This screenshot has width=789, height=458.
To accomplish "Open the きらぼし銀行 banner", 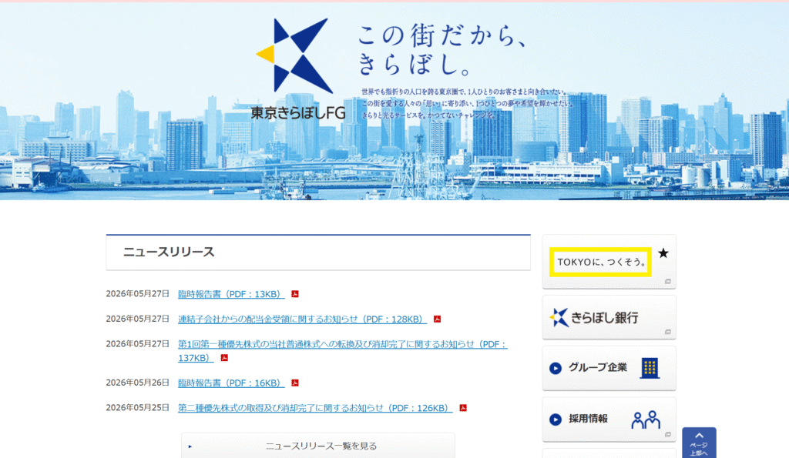I will [609, 317].
